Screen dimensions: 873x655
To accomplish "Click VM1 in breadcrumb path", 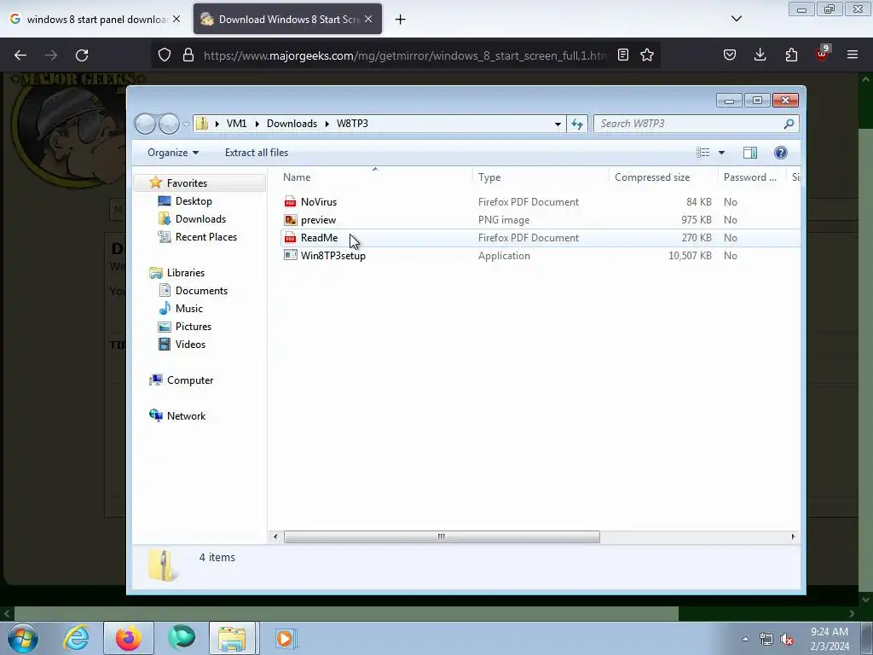I will click(237, 124).
